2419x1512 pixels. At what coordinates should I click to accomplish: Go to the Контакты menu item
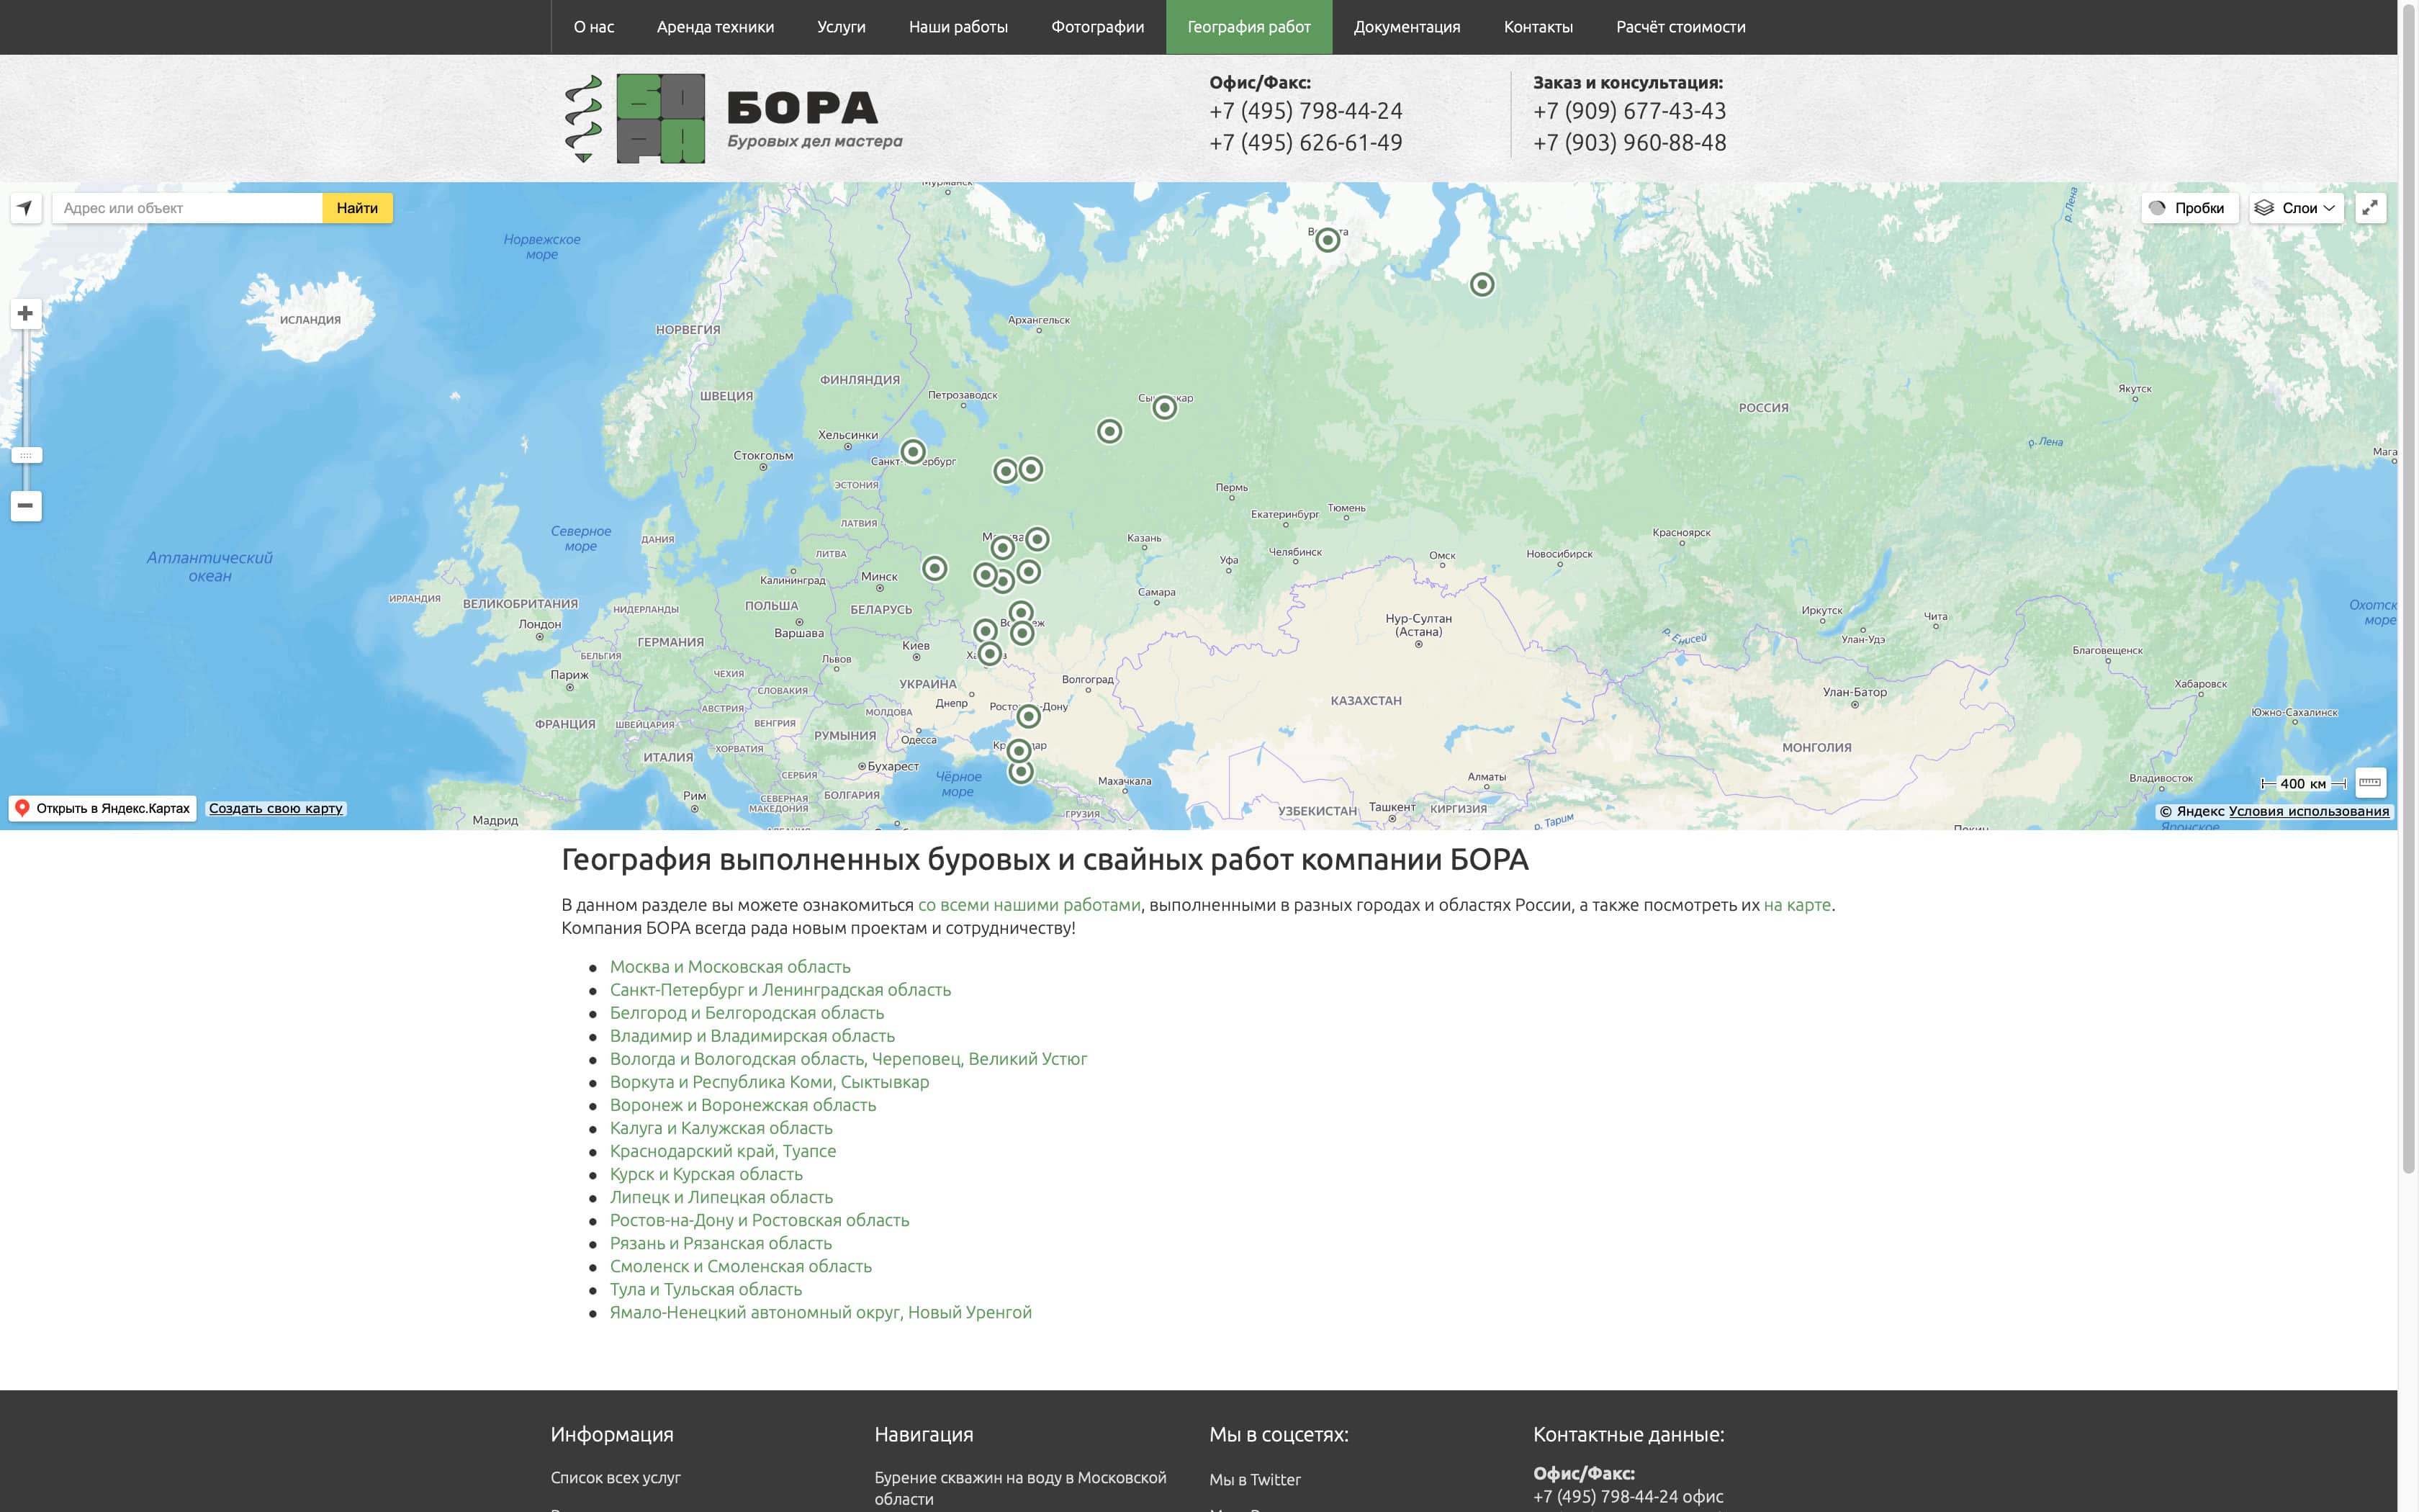coord(1537,27)
